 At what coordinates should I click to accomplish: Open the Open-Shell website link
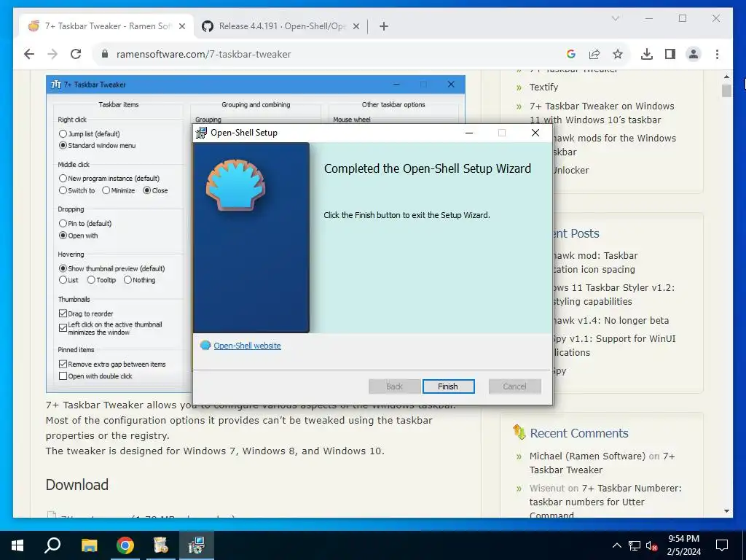click(247, 346)
